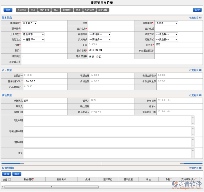Click the 保存 save button
The height and width of the screenshot is (192, 204).
8,10
